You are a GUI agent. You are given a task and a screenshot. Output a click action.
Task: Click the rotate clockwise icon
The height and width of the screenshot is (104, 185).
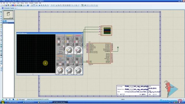[1, 61]
